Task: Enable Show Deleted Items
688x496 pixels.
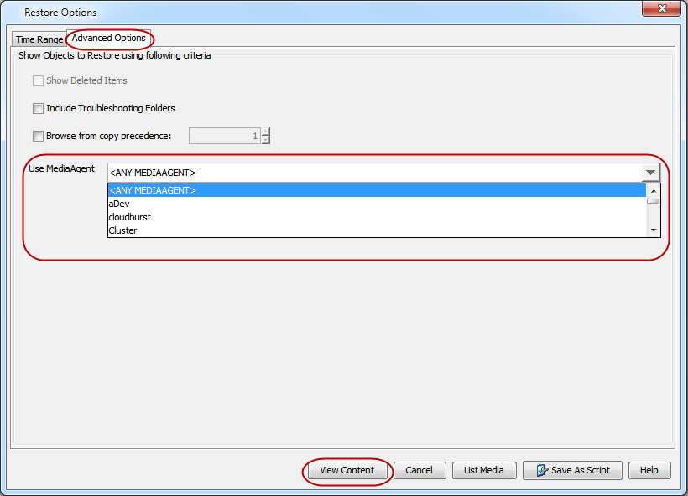Action: pyautogui.click(x=38, y=80)
